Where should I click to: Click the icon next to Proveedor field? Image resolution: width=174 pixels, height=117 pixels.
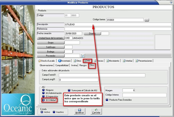click(x=75, y=56)
